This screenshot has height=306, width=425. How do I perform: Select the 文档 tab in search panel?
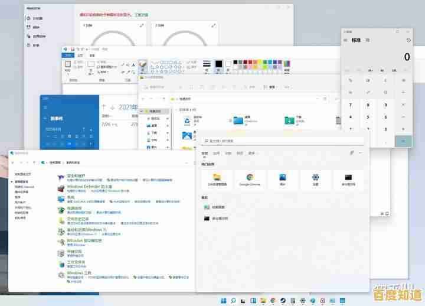pos(228,153)
